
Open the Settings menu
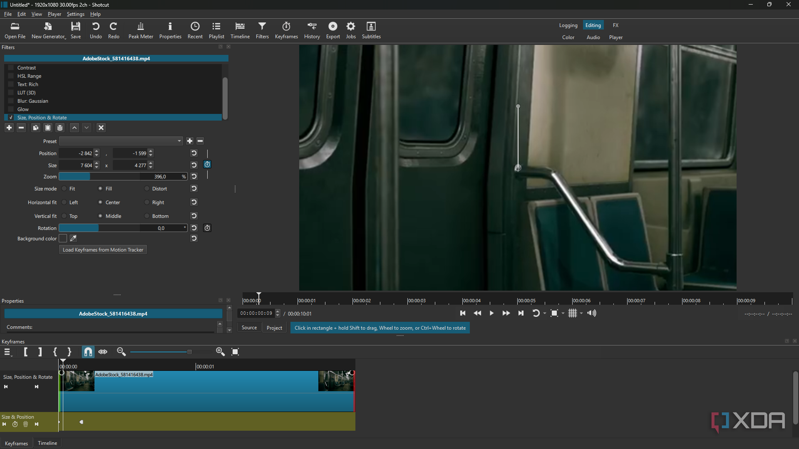tap(75, 14)
